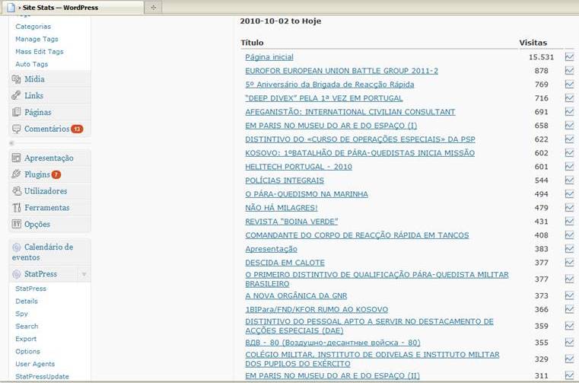Open StatPress Details page
Viewport: 579px width, 383px height.
tap(27, 302)
